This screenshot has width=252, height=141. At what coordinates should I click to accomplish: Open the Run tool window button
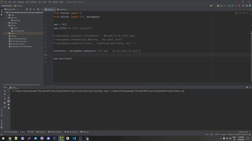point(22,132)
